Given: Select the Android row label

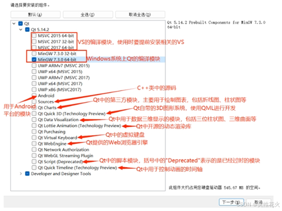Looking at the screenshot, I should [46, 96].
